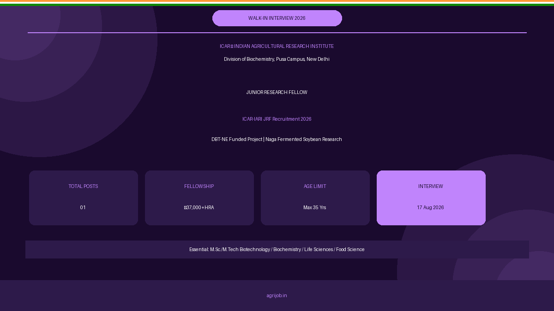Click the Interview label in the purple card
The height and width of the screenshot is (311, 554).
click(x=430, y=186)
